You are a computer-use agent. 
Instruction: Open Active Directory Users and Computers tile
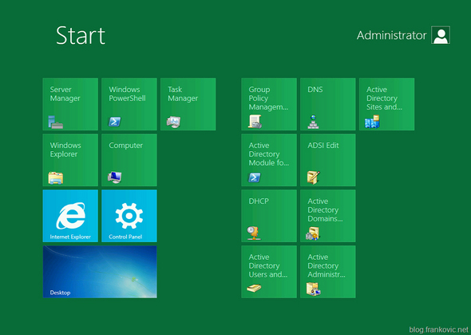tap(269, 272)
